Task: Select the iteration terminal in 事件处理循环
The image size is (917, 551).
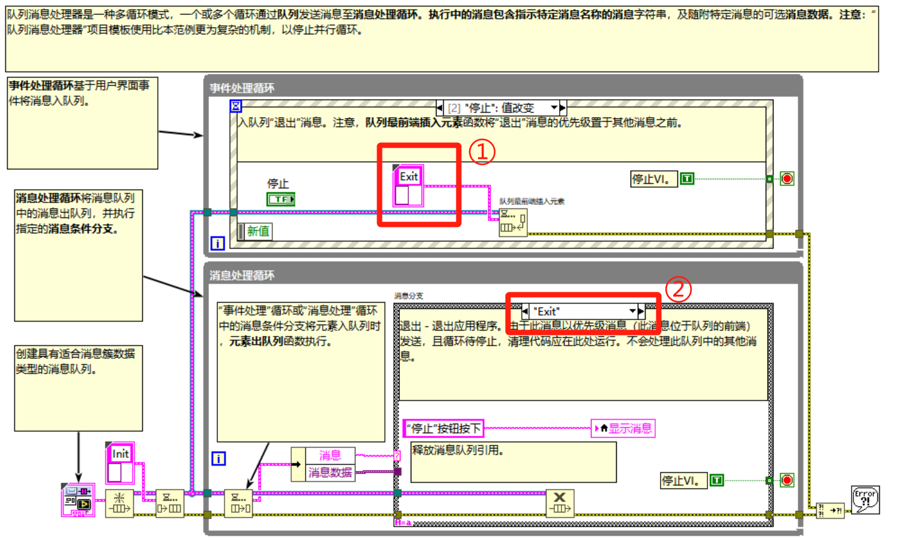Action: point(217,243)
